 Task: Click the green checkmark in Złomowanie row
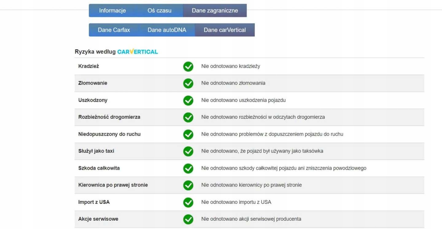[x=188, y=83]
